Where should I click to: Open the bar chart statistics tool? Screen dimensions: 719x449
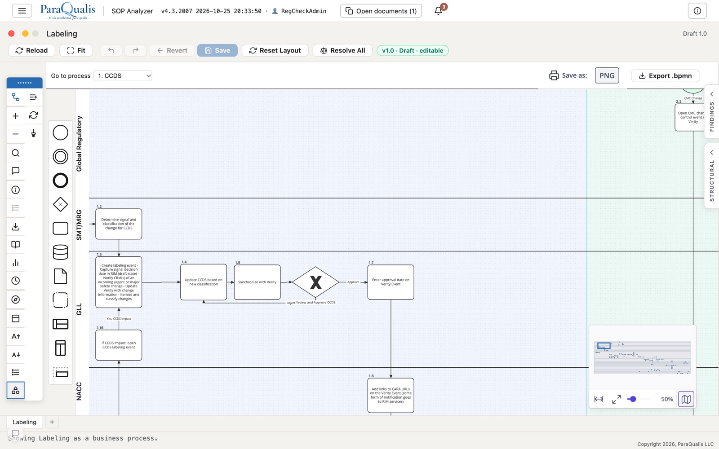(x=16, y=263)
